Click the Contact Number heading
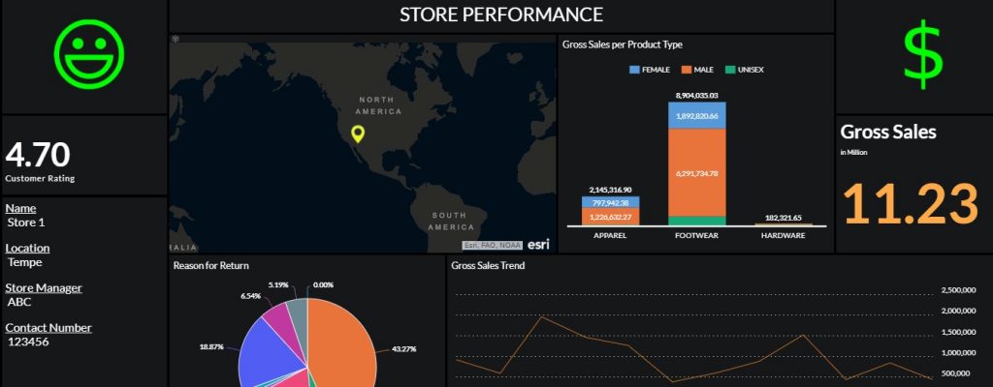Viewport: 993px width, 387px height. coord(48,328)
